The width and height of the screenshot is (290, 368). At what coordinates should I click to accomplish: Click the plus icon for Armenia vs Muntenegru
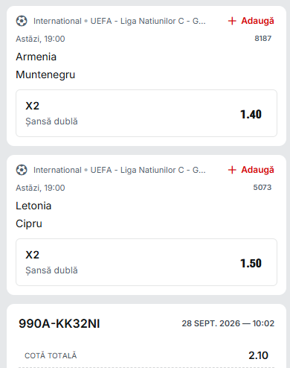232,21
